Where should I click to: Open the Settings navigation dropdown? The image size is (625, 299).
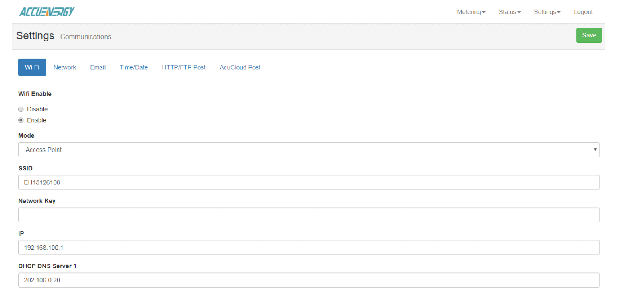547,12
